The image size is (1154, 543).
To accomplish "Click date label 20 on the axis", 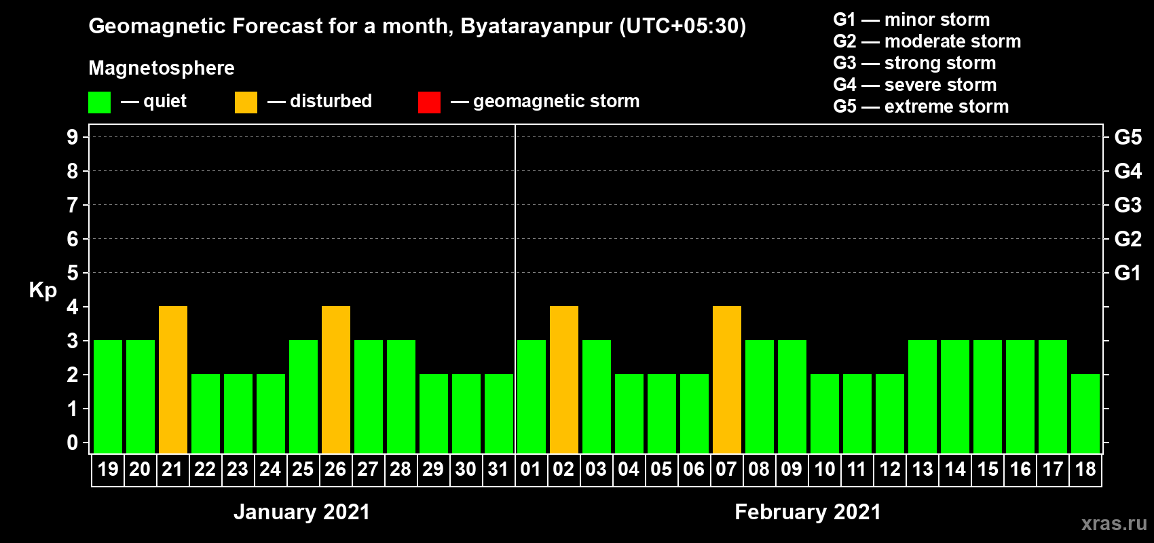I will coord(140,469).
